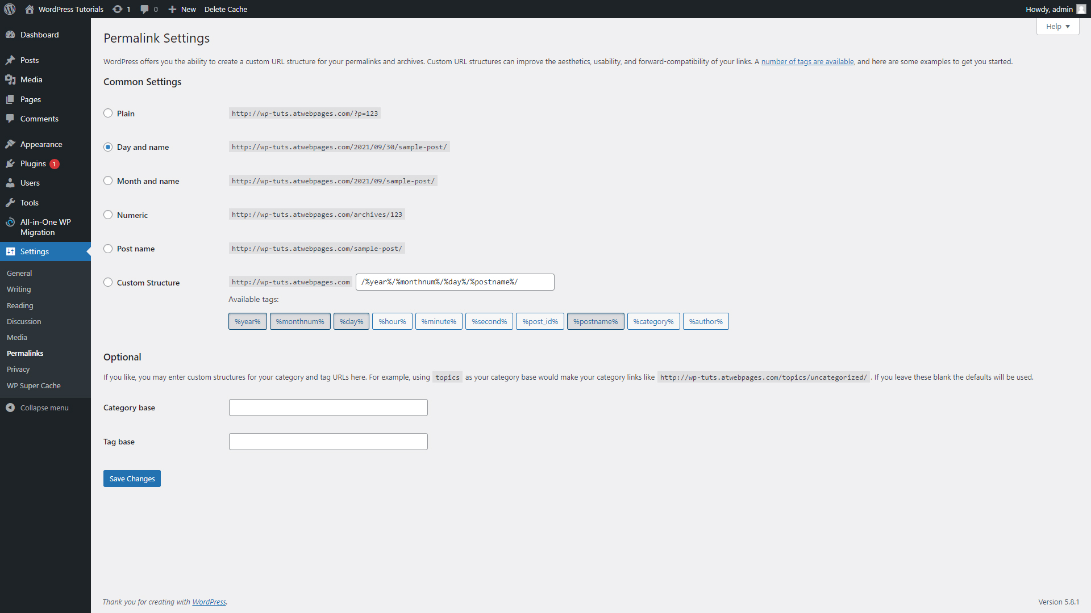Image resolution: width=1091 pixels, height=613 pixels.
Task: Click the Tag base input field
Action: click(328, 442)
